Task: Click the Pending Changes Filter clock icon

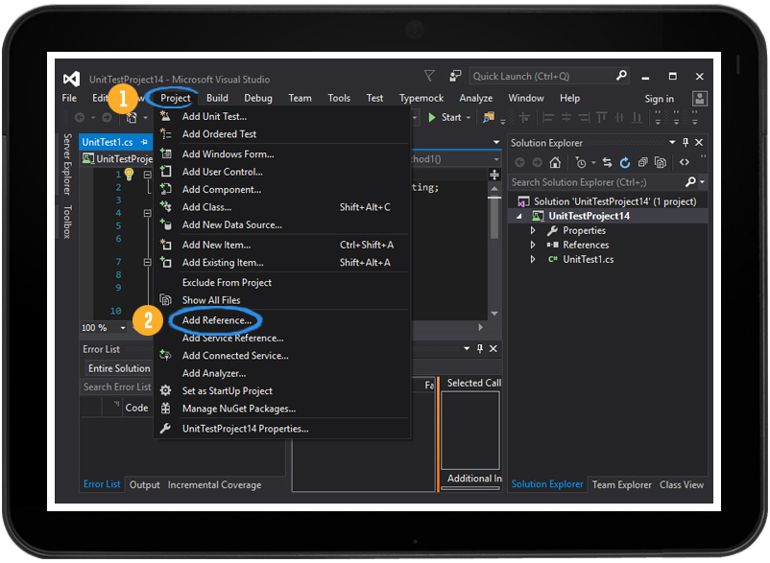Action: [581, 163]
